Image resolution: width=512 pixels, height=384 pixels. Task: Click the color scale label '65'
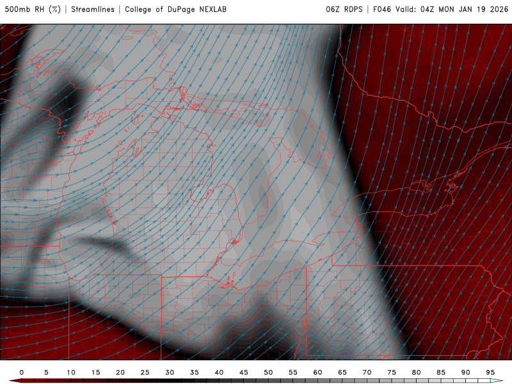(x=342, y=372)
